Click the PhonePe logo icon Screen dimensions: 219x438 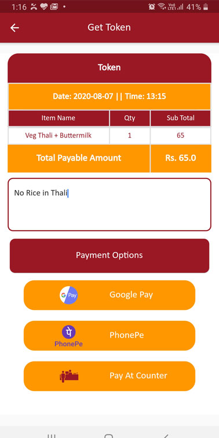[69, 336]
